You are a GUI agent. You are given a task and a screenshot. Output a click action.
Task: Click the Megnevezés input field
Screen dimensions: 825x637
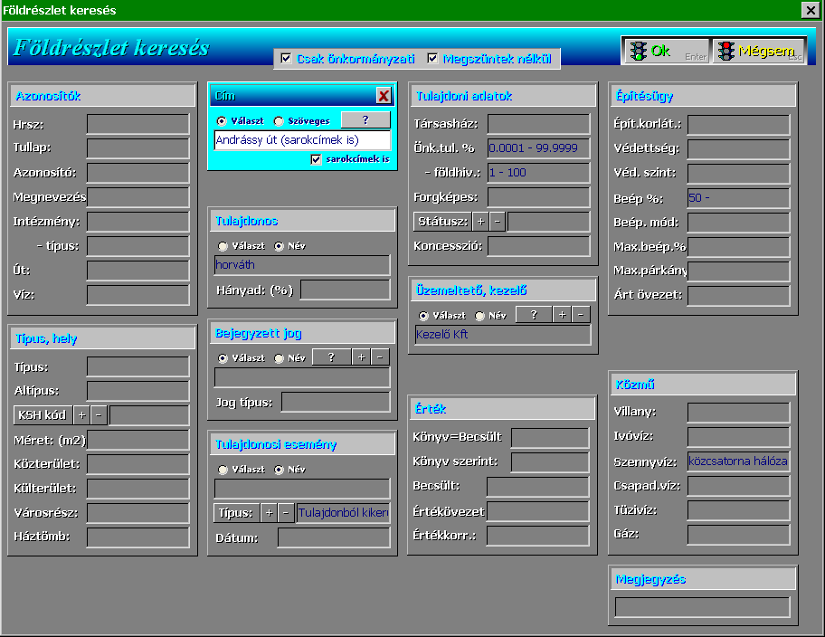137,197
